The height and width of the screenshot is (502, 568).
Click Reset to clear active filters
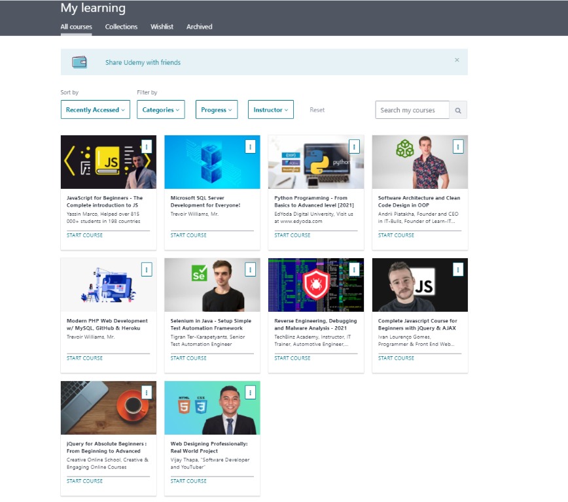tap(317, 109)
